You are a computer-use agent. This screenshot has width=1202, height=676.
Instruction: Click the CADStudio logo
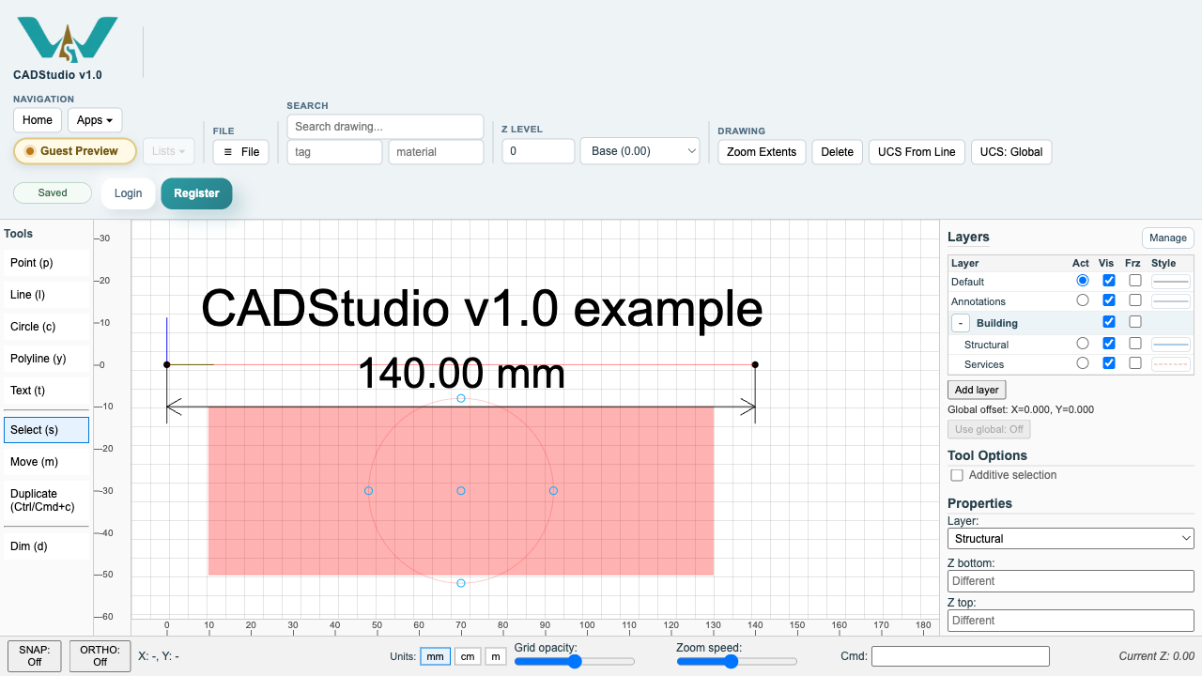tap(68, 39)
